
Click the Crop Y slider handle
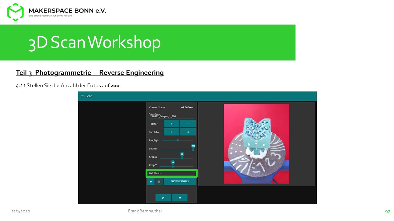173,166
